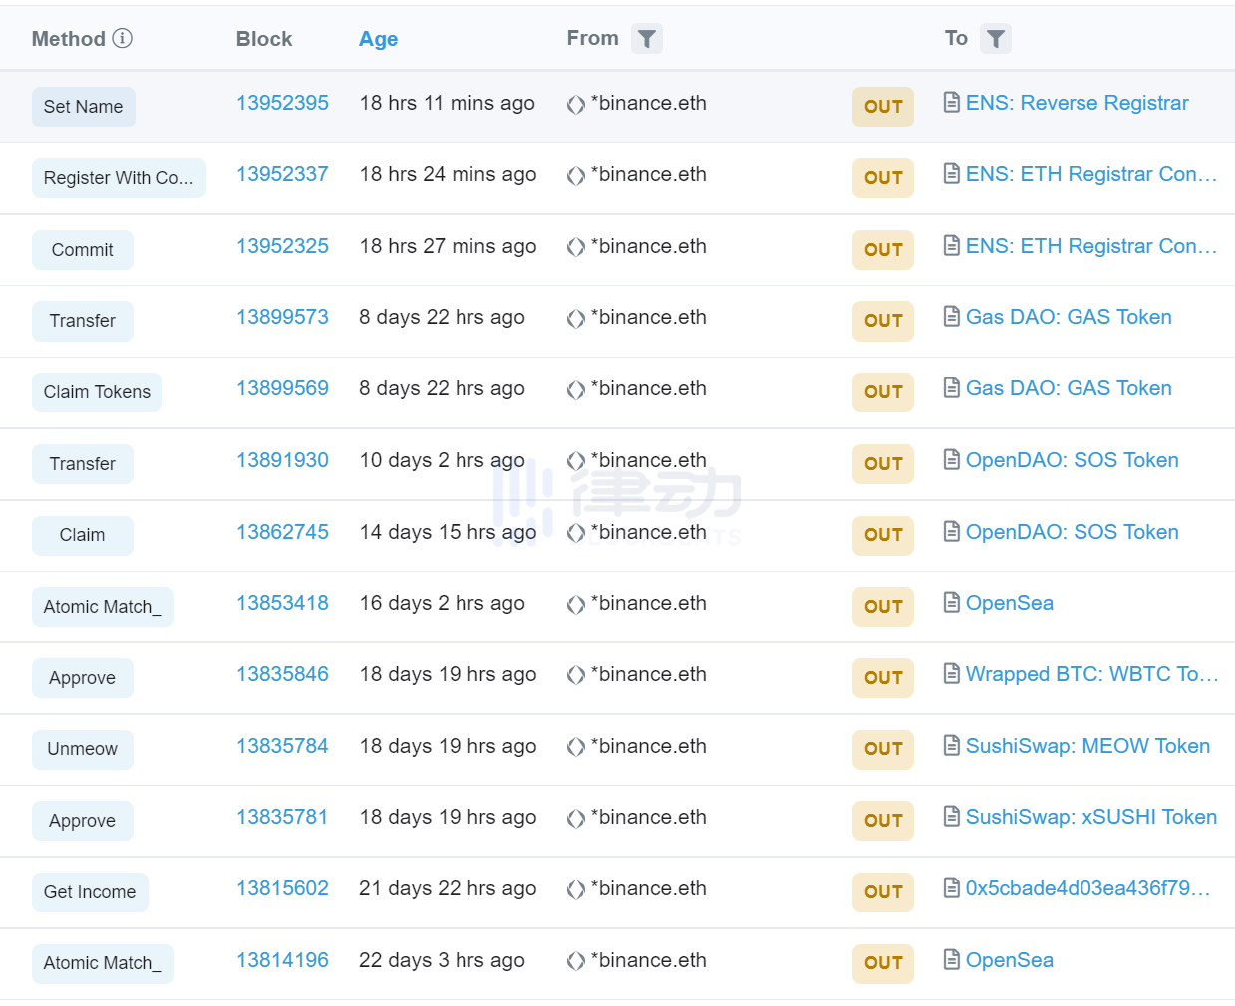
Task: Click the Get Income method badge
Action: click(90, 892)
